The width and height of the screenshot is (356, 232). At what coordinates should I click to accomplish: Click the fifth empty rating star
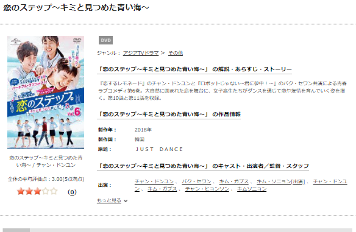tap(54, 191)
